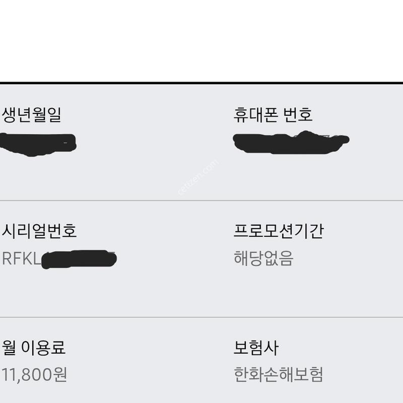
Task: Tap the 생년월일 field label
Action: tap(31, 115)
